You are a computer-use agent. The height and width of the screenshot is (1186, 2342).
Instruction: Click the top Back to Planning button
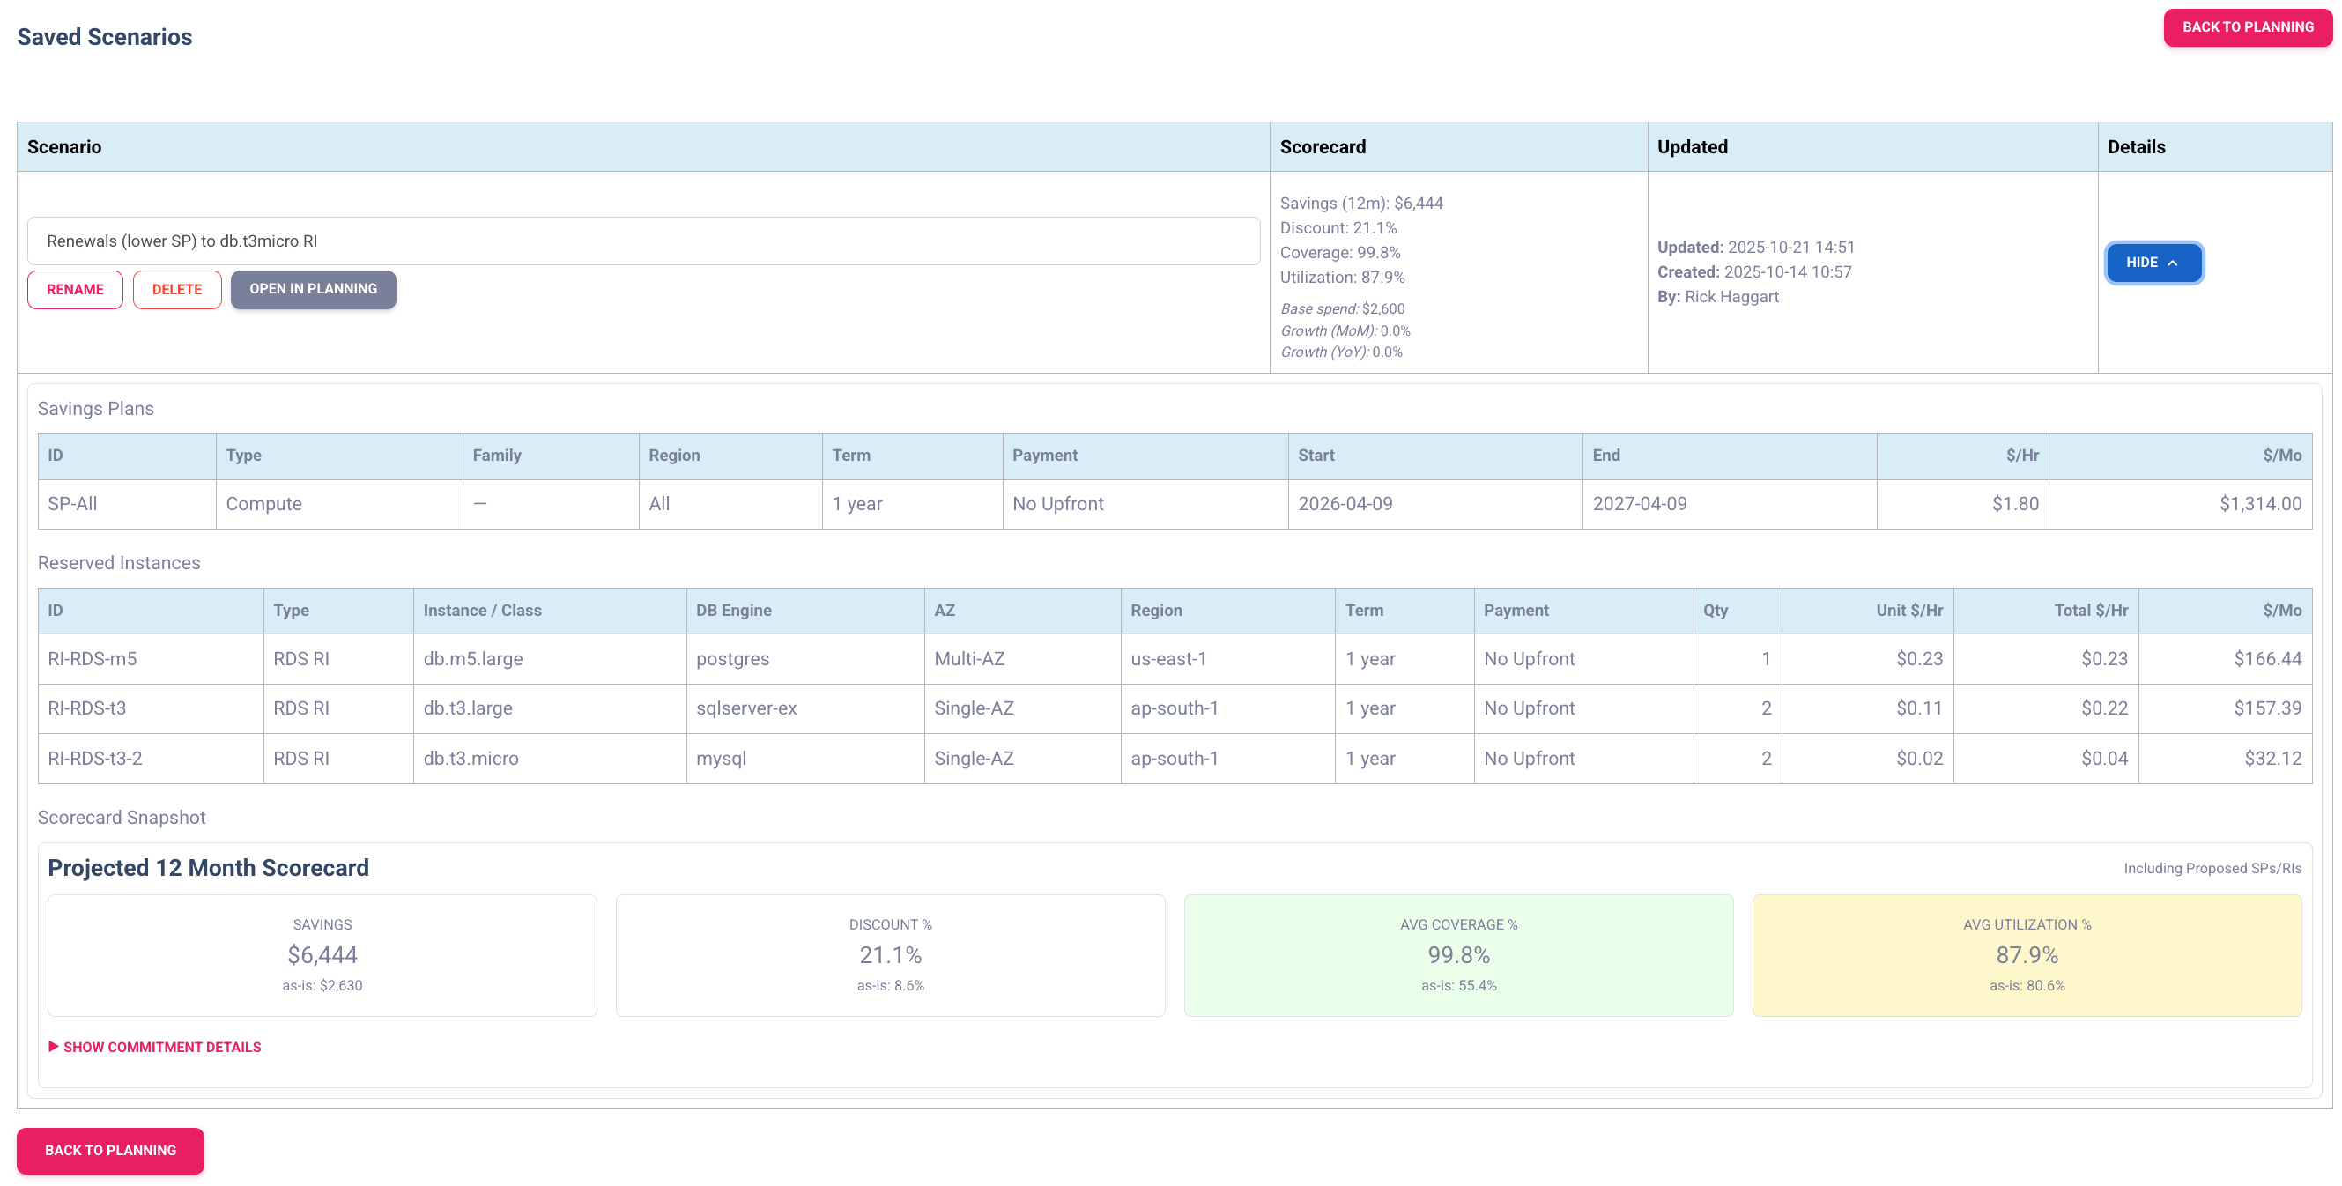tap(2247, 27)
